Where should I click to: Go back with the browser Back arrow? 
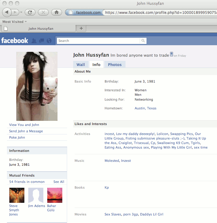(7, 12)
